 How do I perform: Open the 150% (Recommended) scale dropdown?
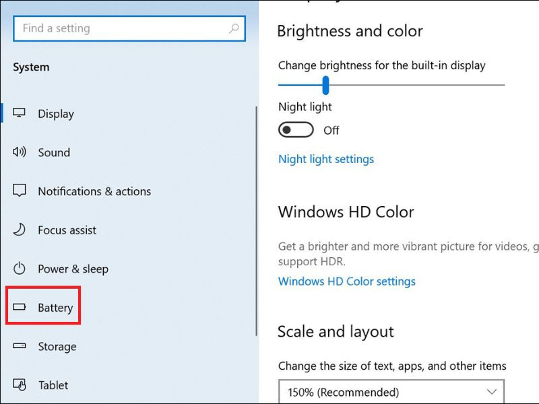point(391,392)
